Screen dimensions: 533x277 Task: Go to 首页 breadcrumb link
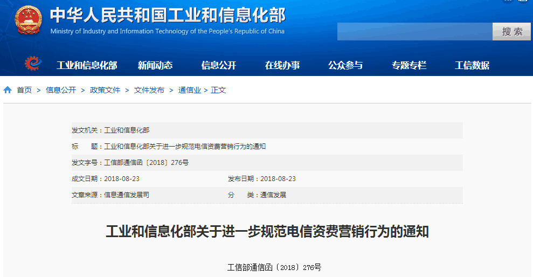[x=24, y=90]
